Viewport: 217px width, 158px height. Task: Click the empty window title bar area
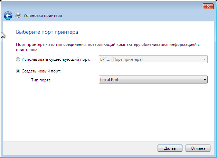pyautogui.click(x=104, y=6)
